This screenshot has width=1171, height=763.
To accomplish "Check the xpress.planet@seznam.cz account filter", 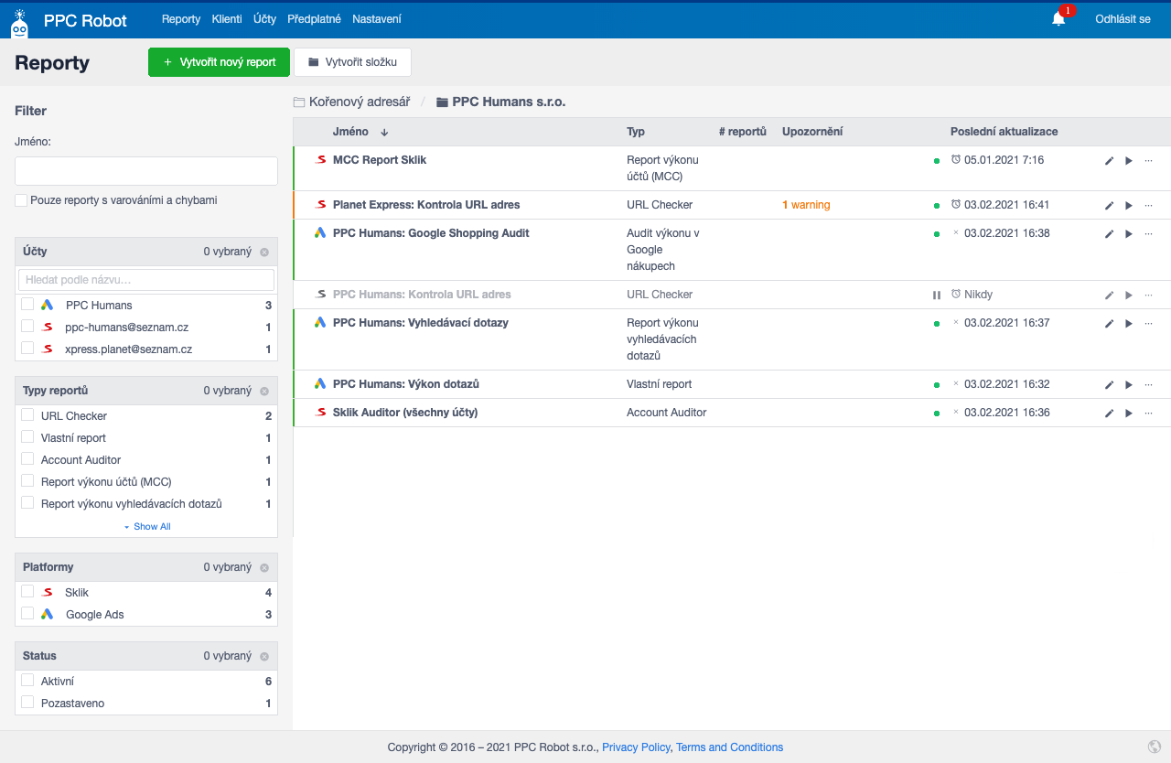I will click(x=27, y=349).
